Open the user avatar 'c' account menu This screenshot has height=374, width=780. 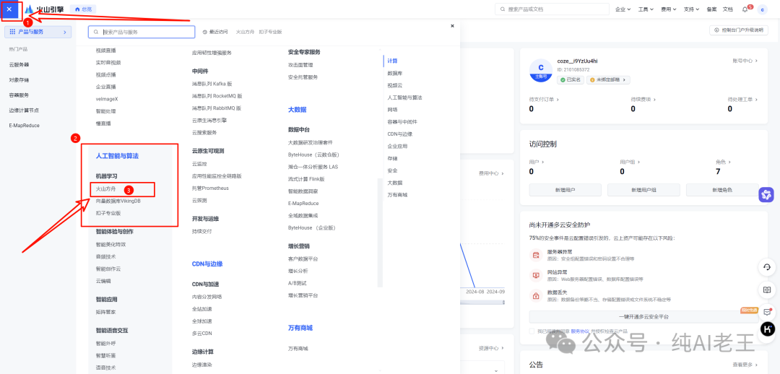(762, 9)
